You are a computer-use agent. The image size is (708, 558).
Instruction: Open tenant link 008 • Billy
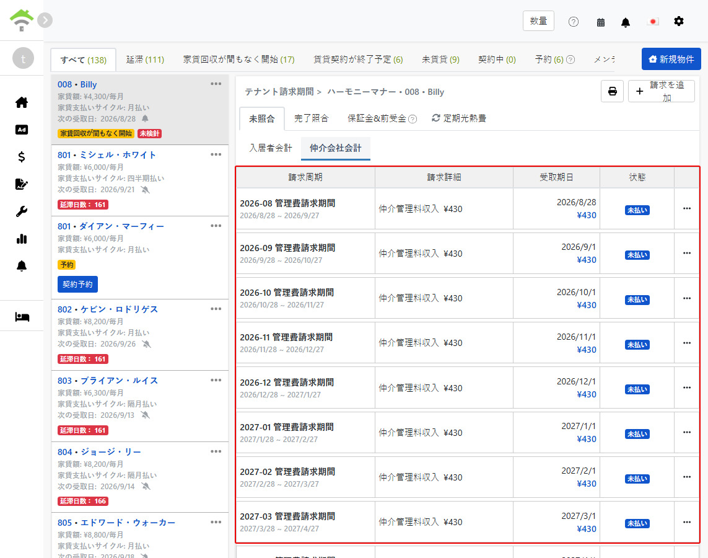tap(77, 84)
